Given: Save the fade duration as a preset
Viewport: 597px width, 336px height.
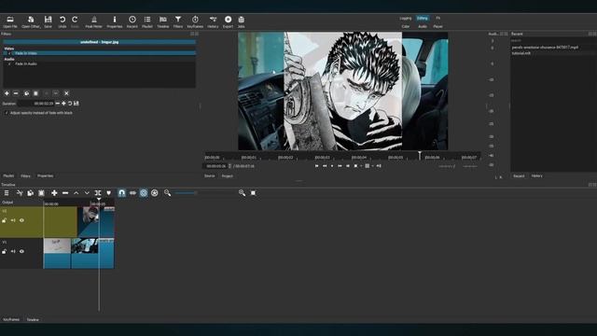Looking at the screenshot, I should tap(76, 104).
